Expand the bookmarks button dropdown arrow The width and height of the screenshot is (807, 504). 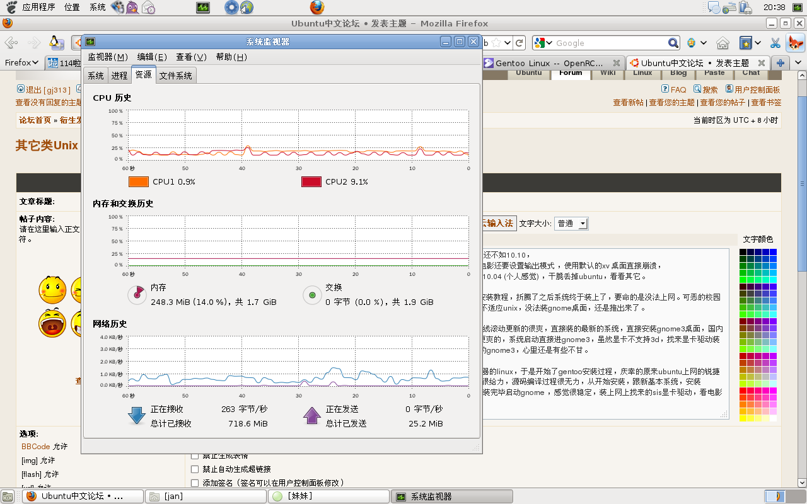click(757, 43)
